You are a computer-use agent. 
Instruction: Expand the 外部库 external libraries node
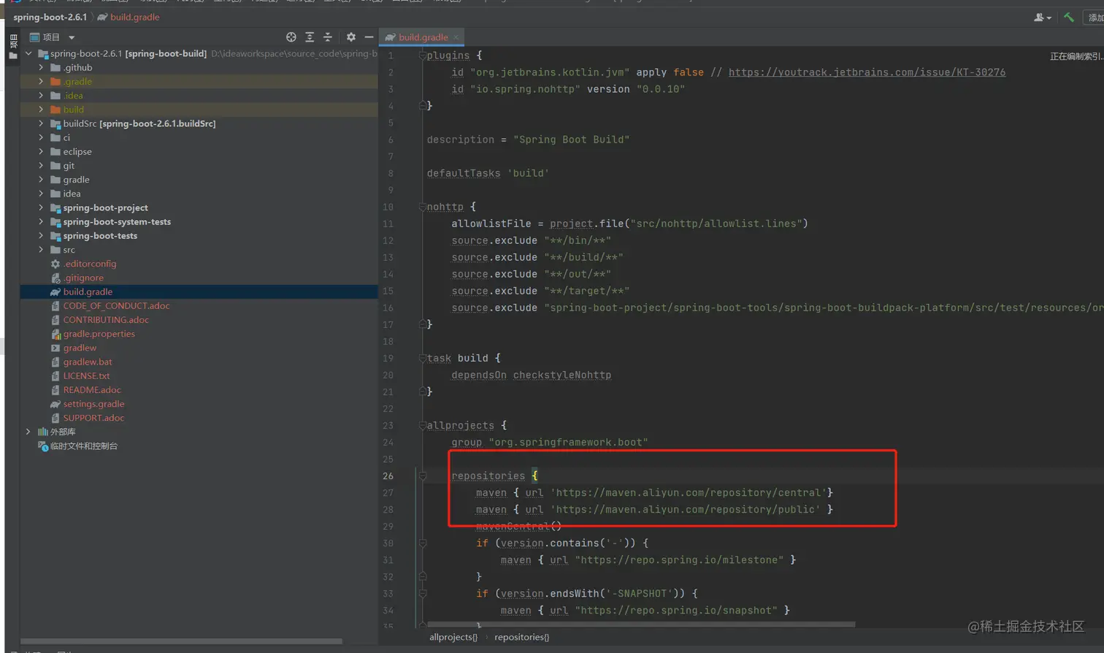tap(28, 432)
